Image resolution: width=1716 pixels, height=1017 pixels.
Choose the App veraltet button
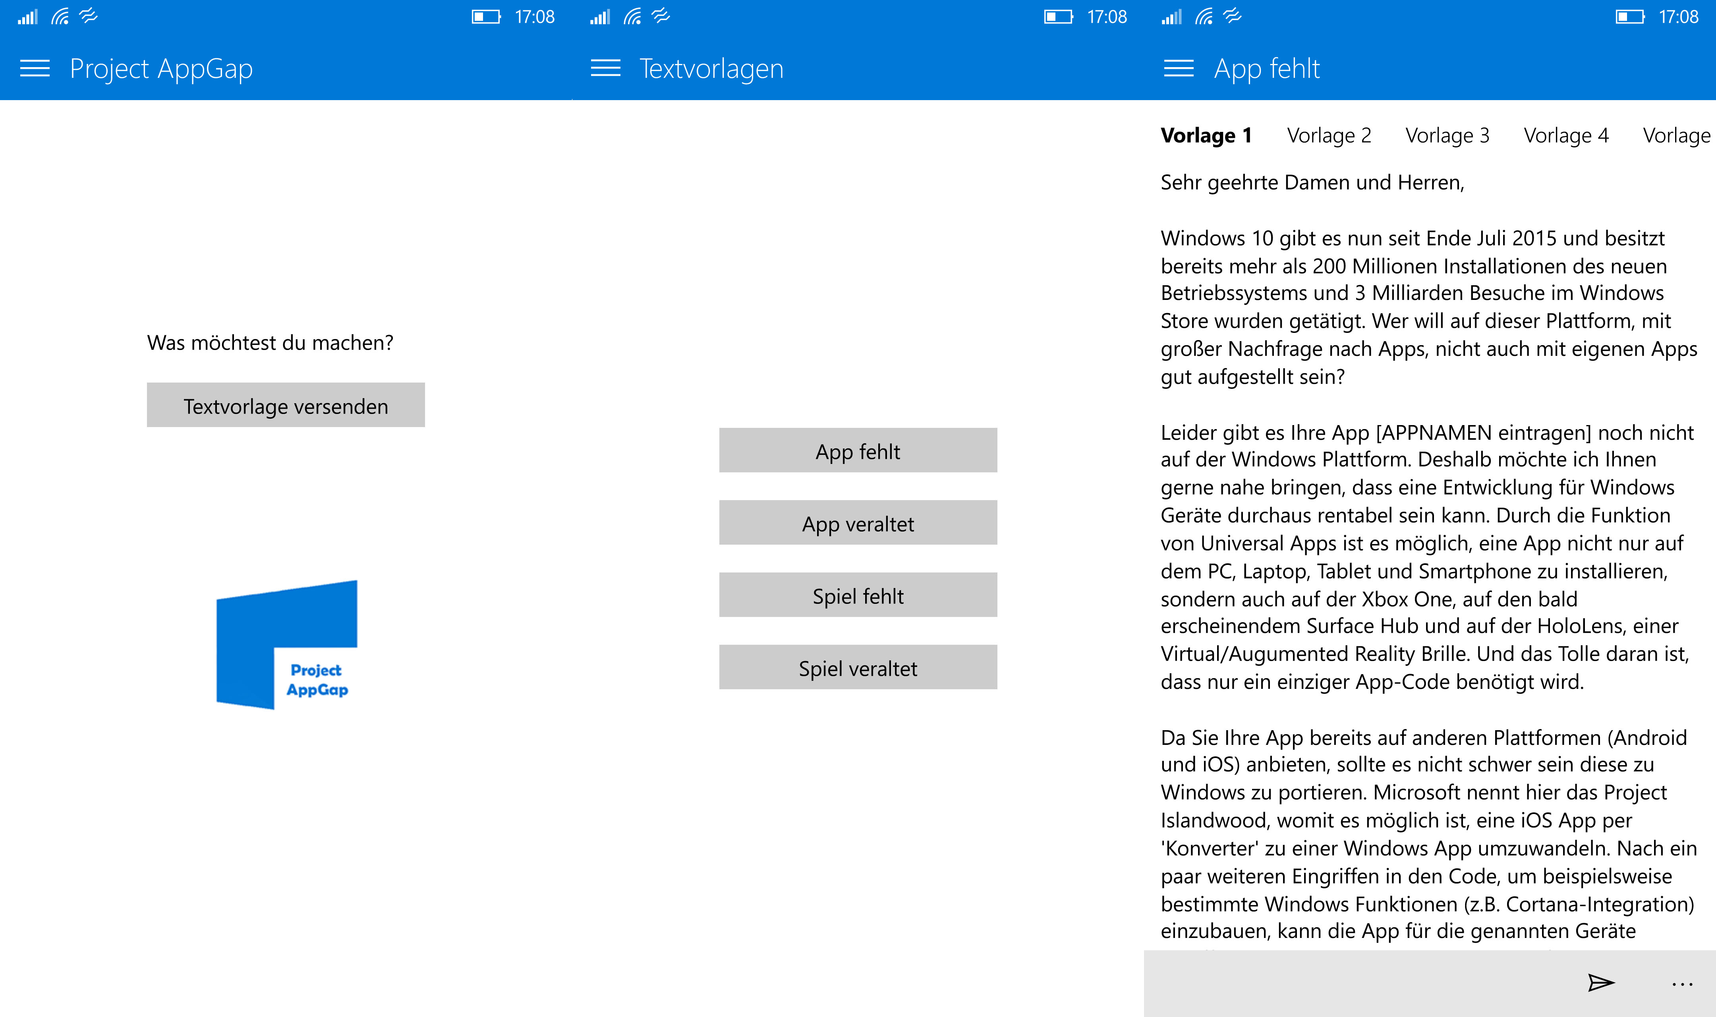pyautogui.click(x=858, y=522)
